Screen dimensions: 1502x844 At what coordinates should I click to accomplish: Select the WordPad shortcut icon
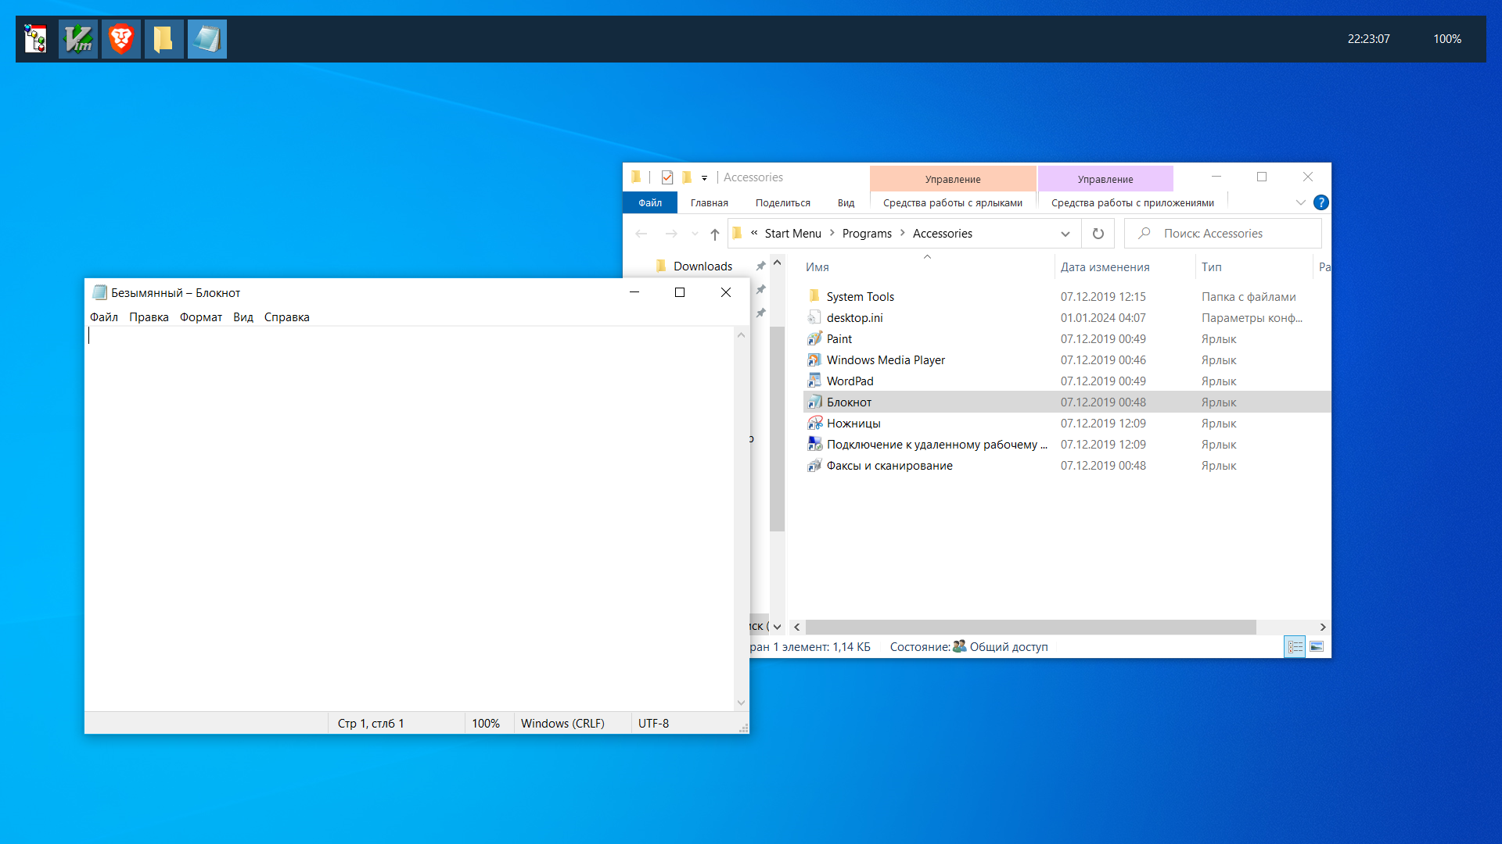click(x=814, y=381)
